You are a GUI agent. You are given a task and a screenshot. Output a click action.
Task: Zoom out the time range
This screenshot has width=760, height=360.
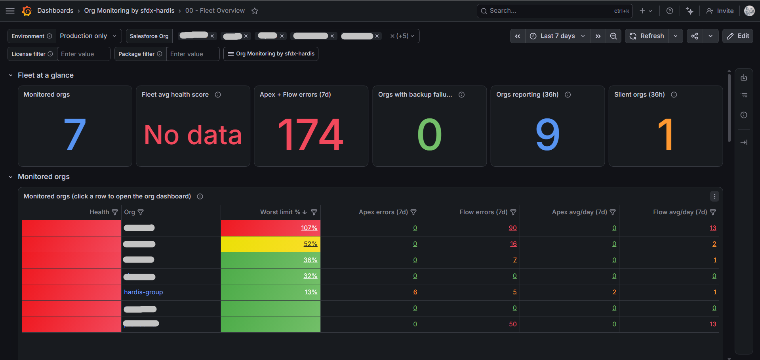(x=613, y=36)
